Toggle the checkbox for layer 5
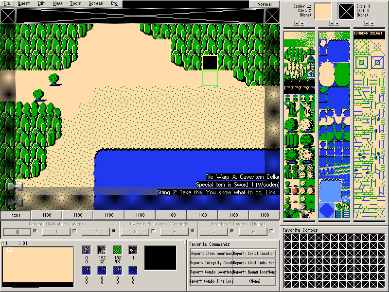 (x=232, y=231)
